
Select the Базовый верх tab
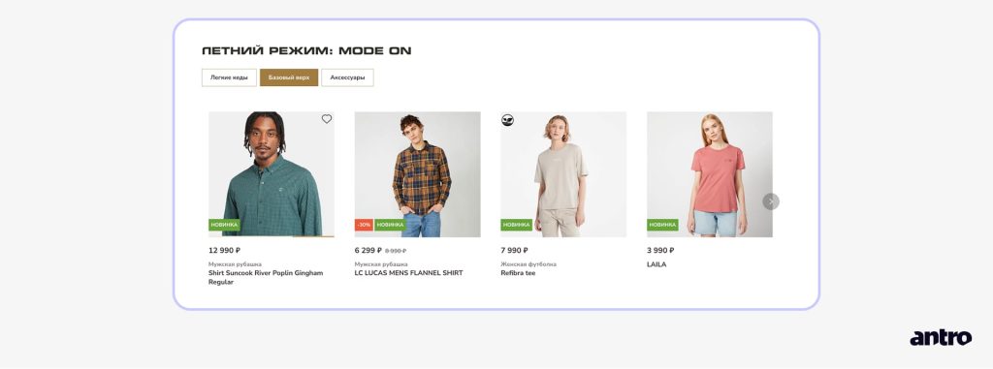point(289,77)
